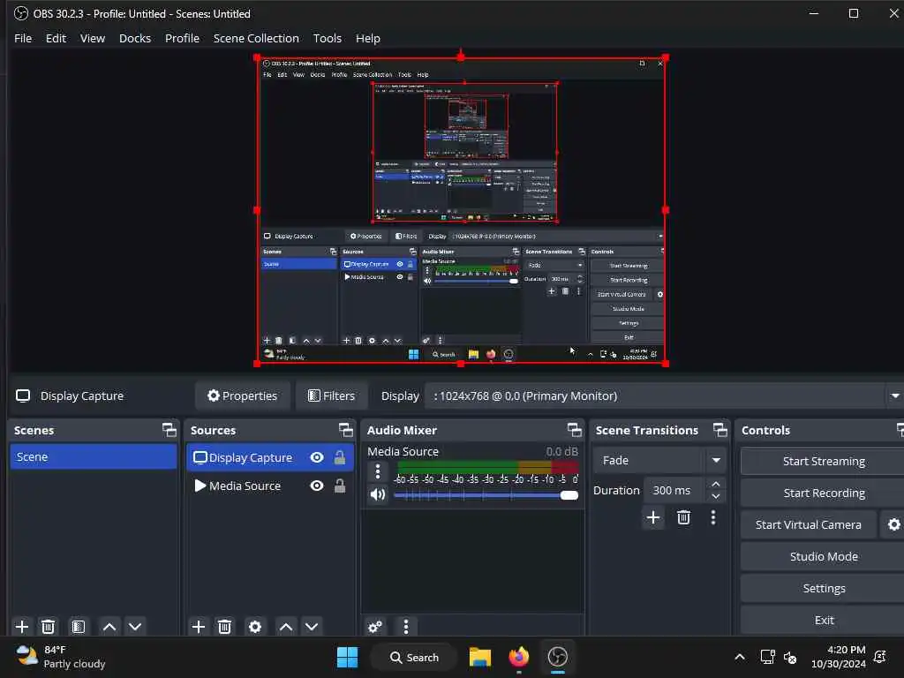The width and height of the screenshot is (904, 678).
Task: Open scene filters icon in Scenes panel
Action: click(x=78, y=627)
